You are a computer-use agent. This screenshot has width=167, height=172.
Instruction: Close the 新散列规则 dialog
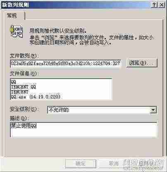[161, 5]
